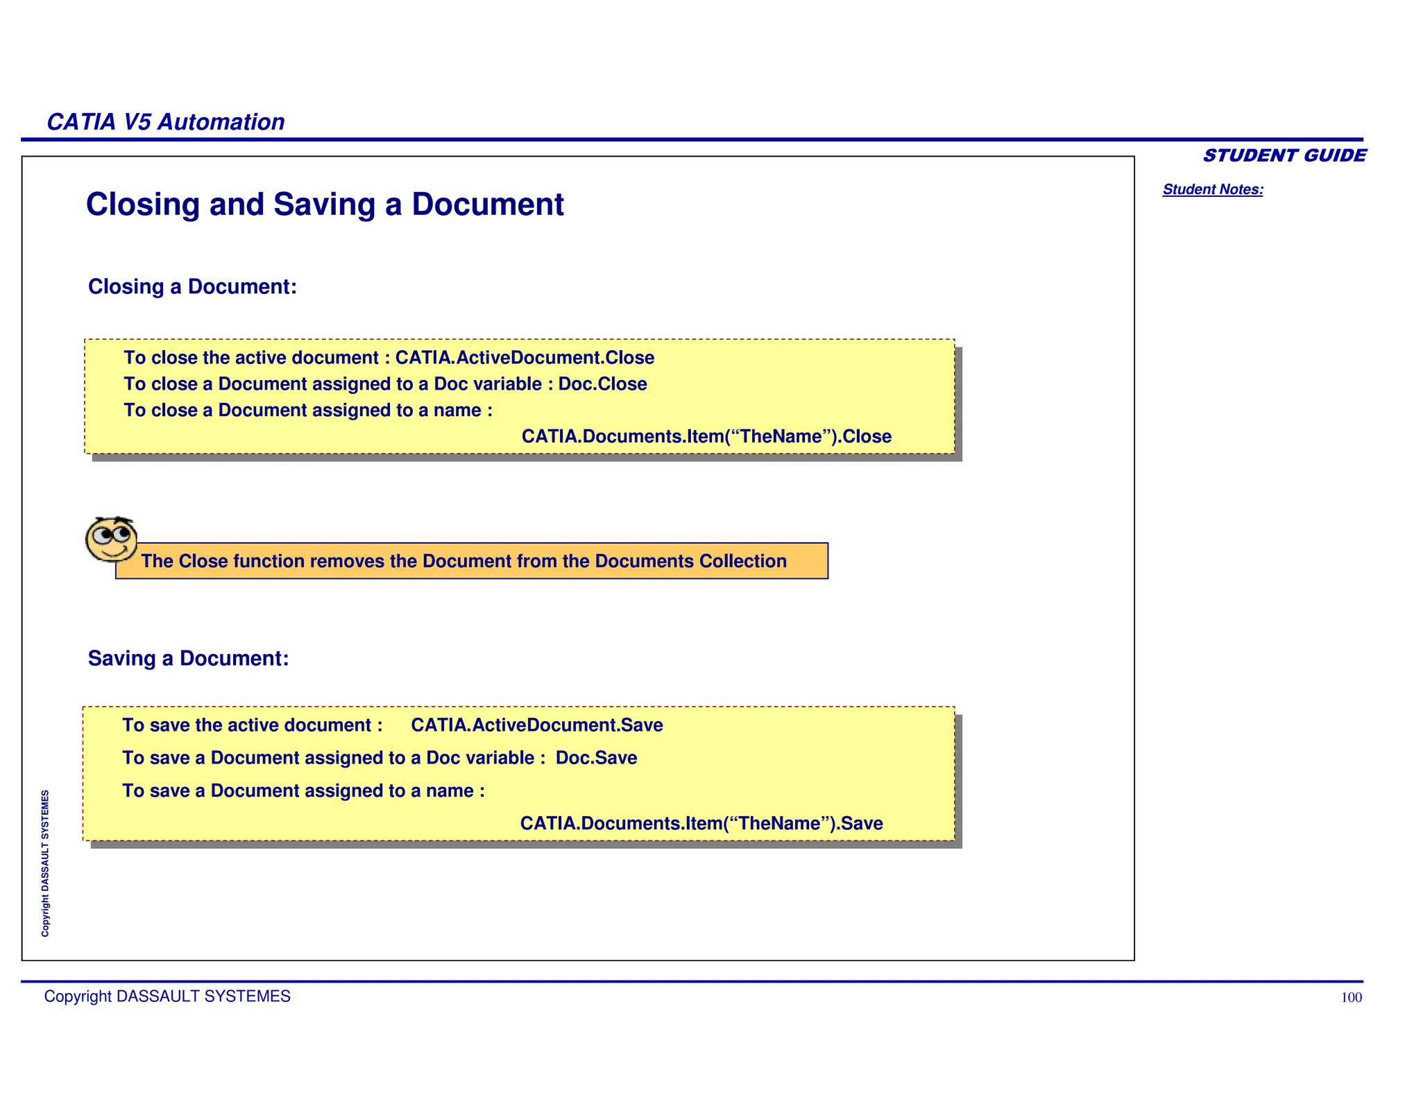
Task: Click the line ending in 'Doc.Close'
Action: pyautogui.click(x=385, y=384)
